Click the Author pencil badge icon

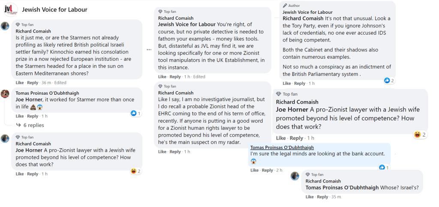[285, 6]
